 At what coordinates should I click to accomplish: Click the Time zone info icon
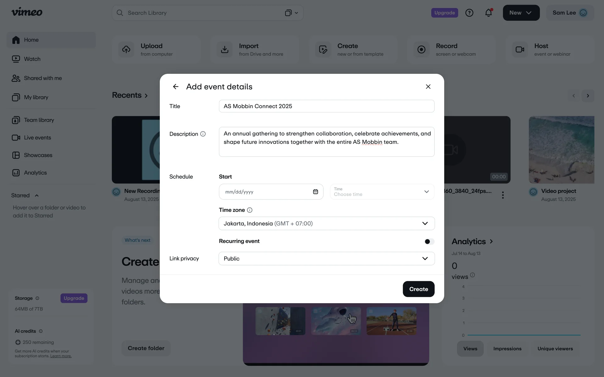249,210
